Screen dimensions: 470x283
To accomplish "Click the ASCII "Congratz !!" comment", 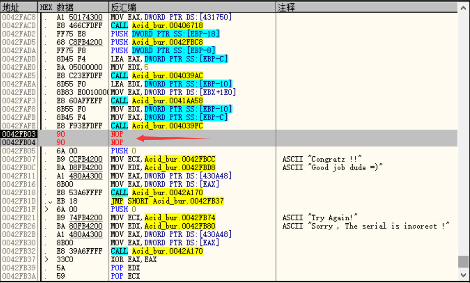I will coord(322,159).
